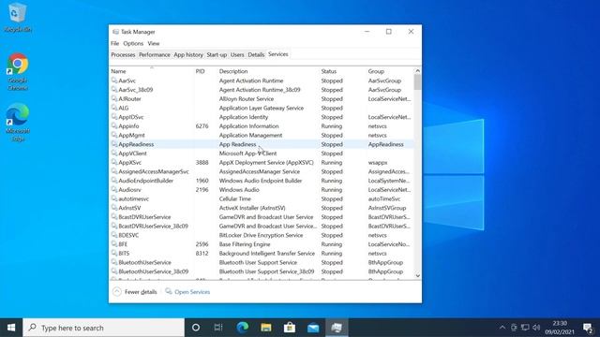
Task: Select the AJRouter service row
Action: [262, 98]
